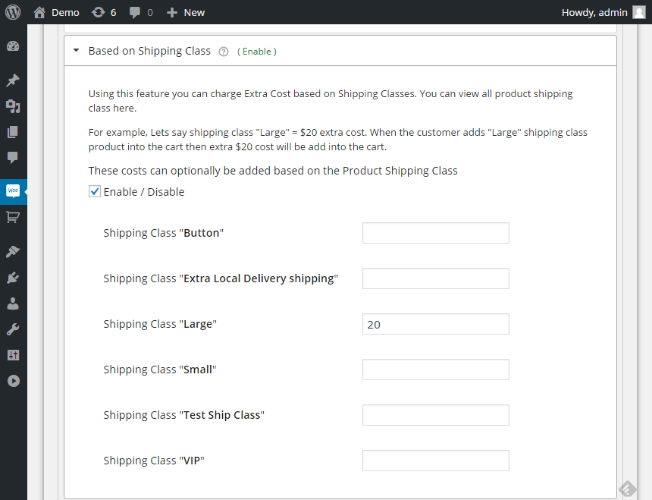This screenshot has height=500, width=652.
Task: Open the Posts pushpin sidebar icon
Action: [x=13, y=80]
